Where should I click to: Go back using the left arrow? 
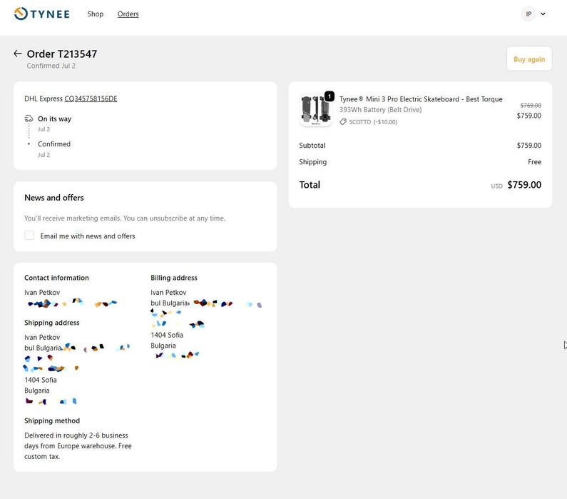pyautogui.click(x=18, y=54)
